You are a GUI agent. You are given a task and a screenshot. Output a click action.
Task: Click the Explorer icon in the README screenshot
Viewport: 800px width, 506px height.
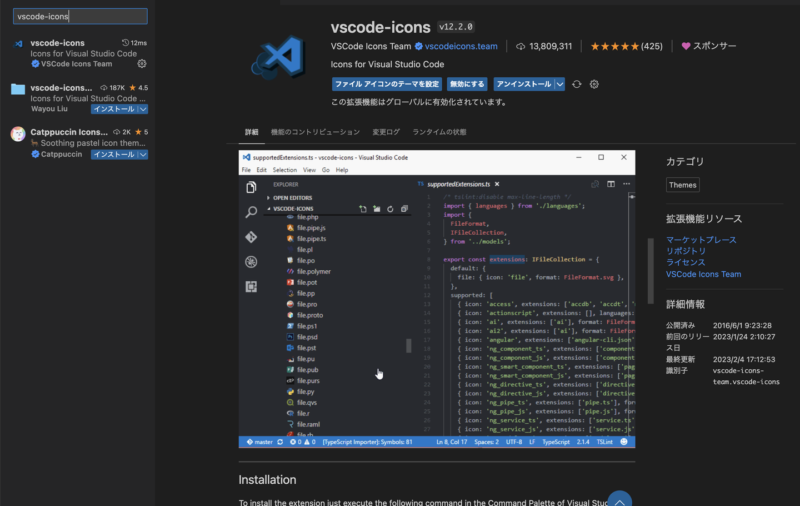[251, 187]
